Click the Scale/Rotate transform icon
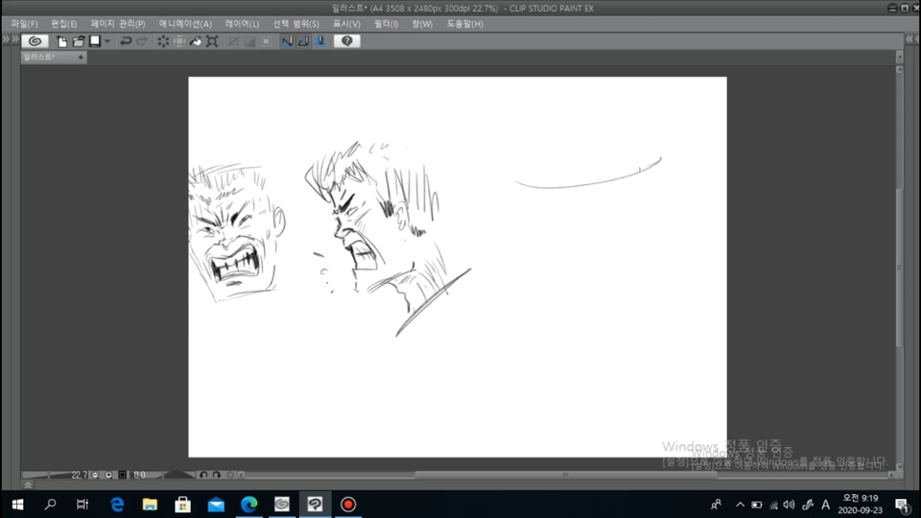 click(212, 41)
